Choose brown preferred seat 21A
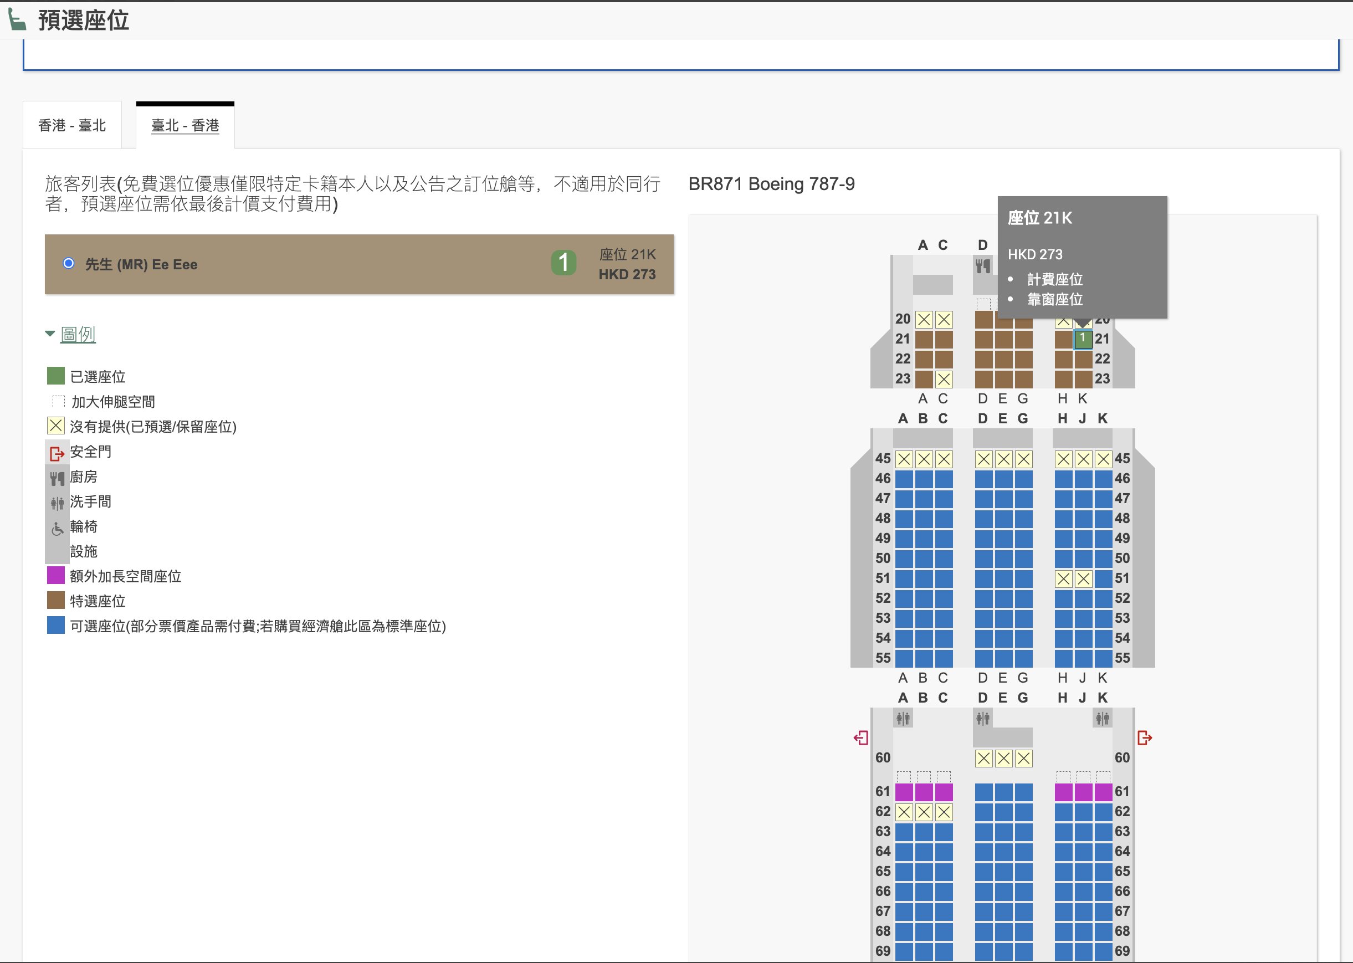 (924, 339)
